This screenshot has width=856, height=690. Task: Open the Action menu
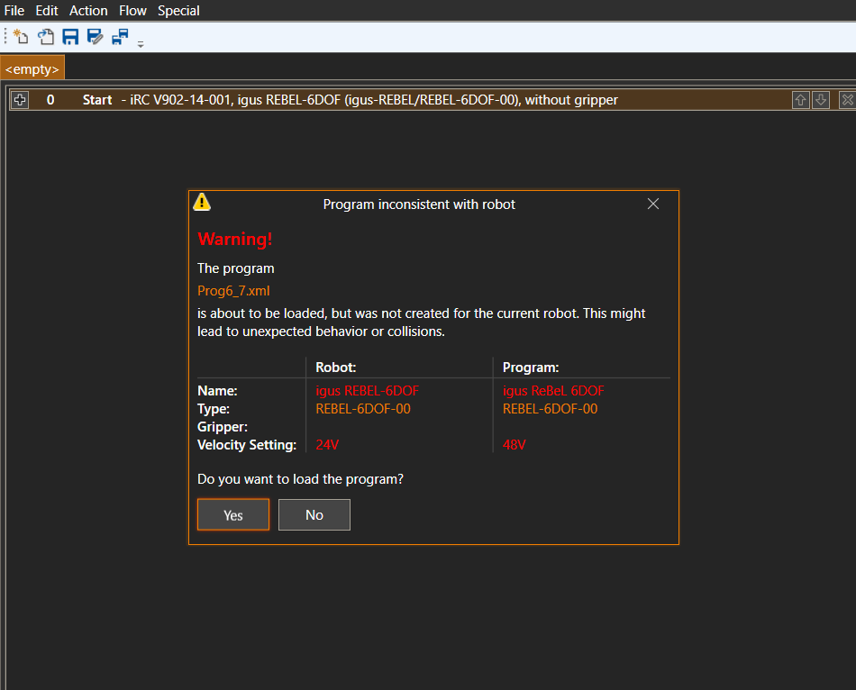[x=88, y=11]
